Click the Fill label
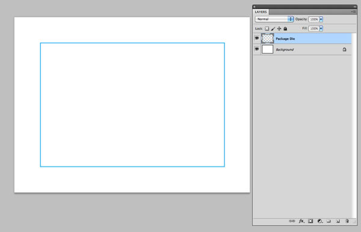 pyautogui.click(x=305, y=28)
